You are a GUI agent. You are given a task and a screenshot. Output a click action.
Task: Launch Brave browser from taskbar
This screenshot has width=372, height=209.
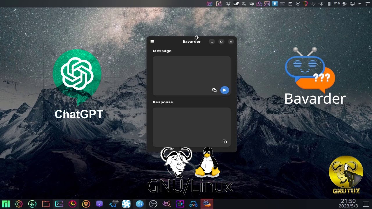pyautogui.click(x=86, y=204)
